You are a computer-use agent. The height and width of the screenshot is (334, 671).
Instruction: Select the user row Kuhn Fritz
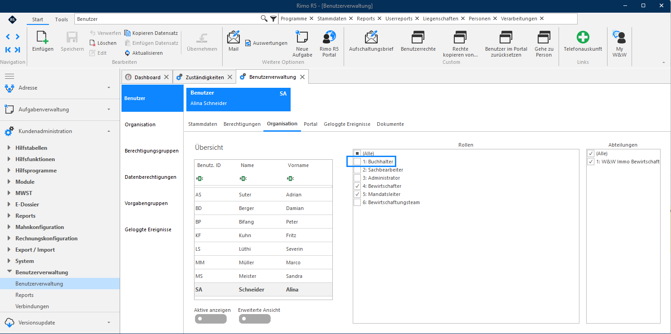click(263, 235)
